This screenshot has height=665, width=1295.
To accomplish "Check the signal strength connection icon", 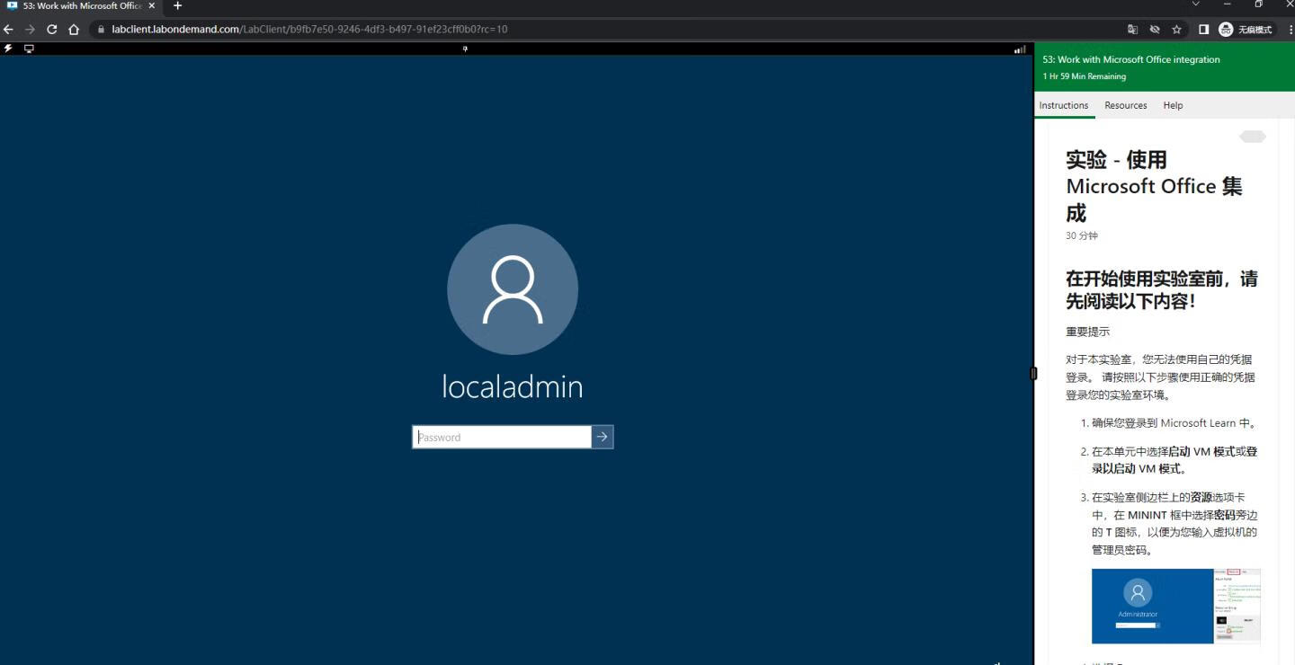I will [x=1019, y=49].
